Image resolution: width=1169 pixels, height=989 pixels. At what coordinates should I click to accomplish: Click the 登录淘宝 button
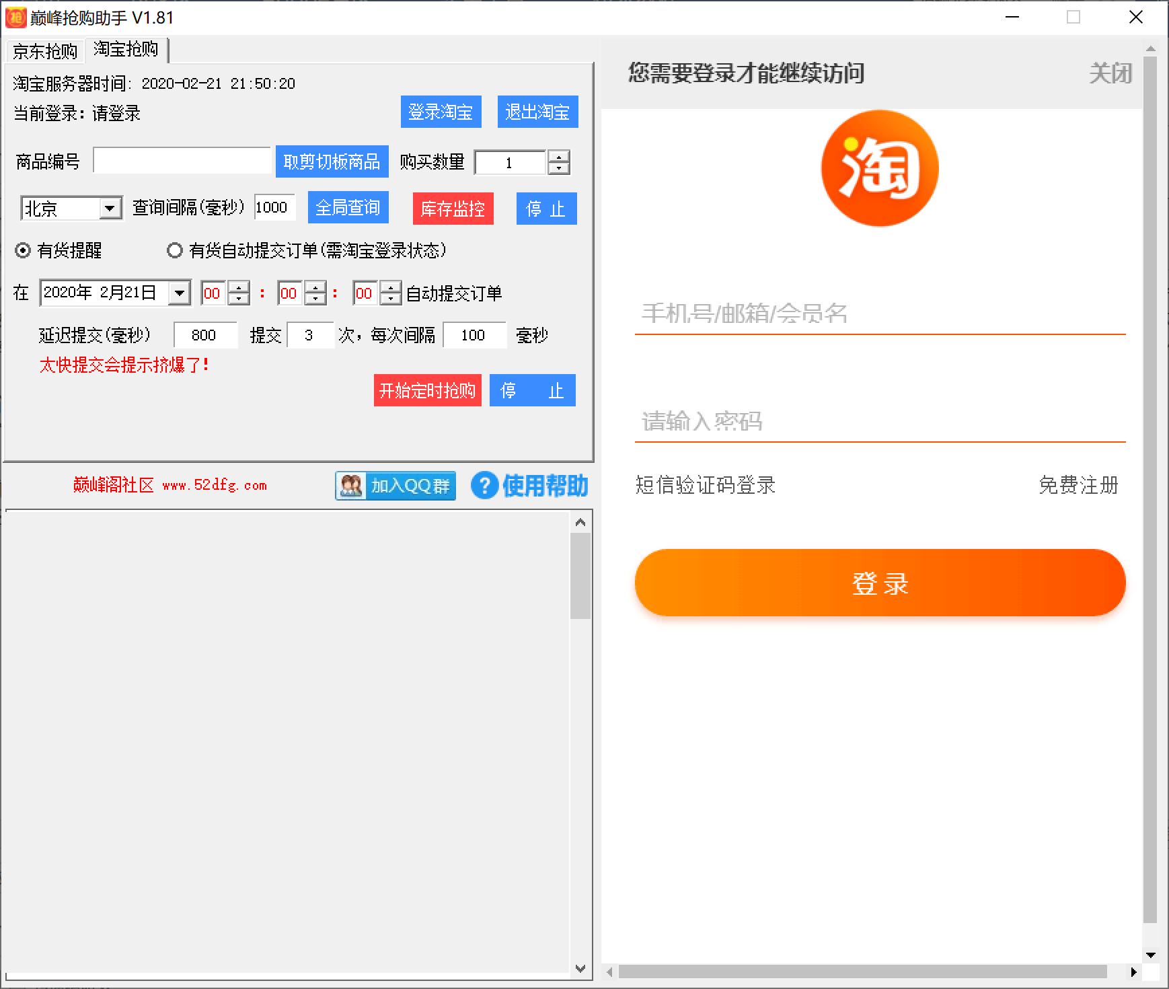441,112
